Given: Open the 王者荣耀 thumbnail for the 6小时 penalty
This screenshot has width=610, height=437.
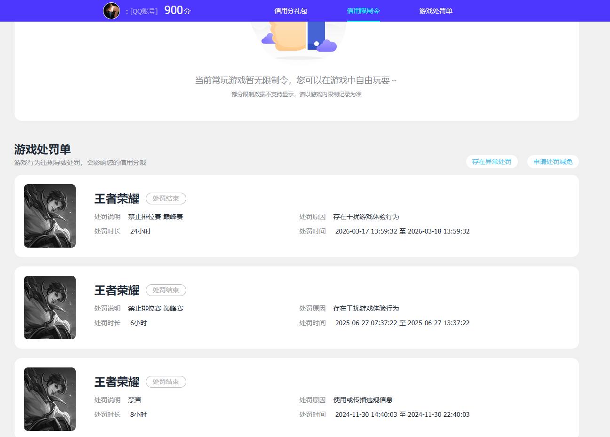Looking at the screenshot, I should [50, 307].
